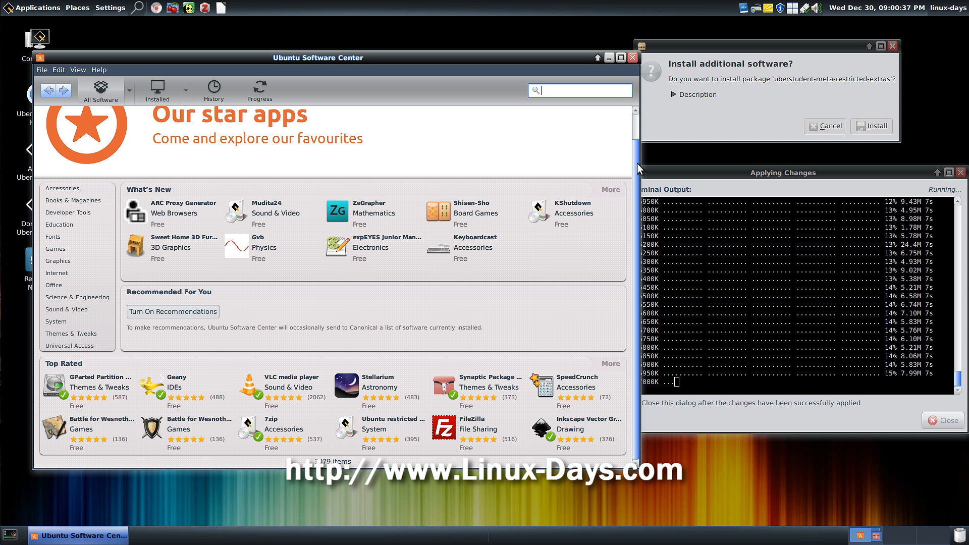Expand the Description disclosure triangle
This screenshot has width=969, height=545.
[x=673, y=94]
